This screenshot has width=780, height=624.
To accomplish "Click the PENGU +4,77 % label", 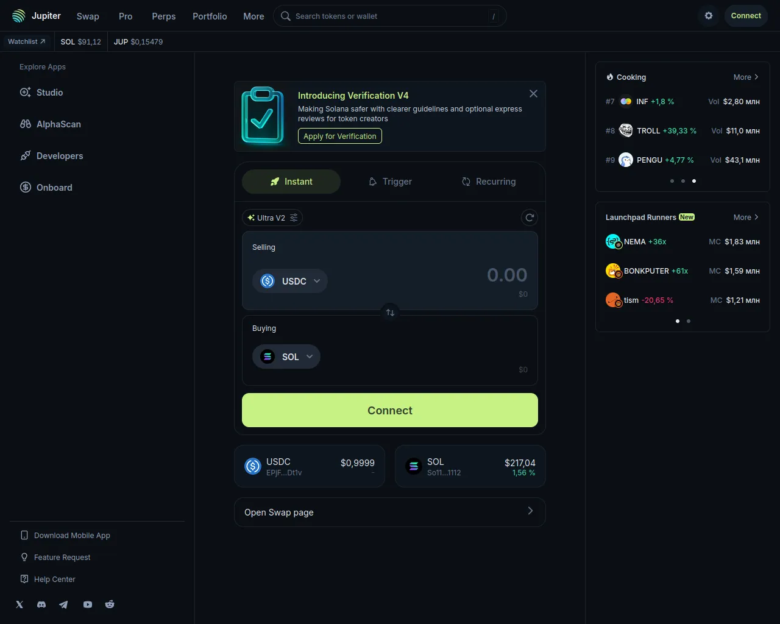I will click(x=665, y=160).
